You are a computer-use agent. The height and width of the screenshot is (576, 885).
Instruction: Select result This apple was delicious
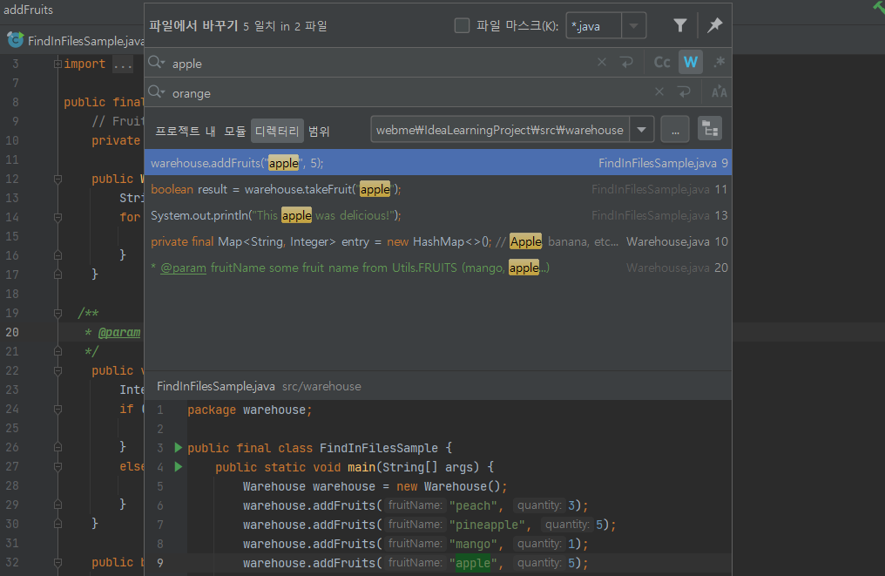(438, 215)
